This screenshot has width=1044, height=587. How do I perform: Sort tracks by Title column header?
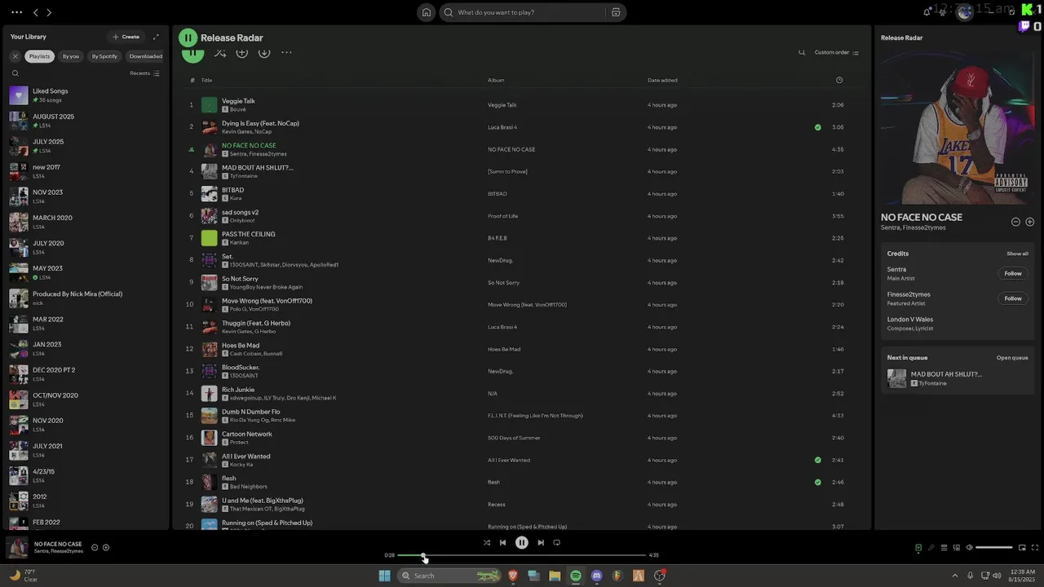206,80
